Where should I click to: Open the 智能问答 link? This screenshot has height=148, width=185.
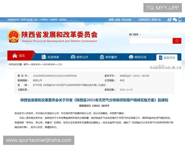tap(156, 20)
